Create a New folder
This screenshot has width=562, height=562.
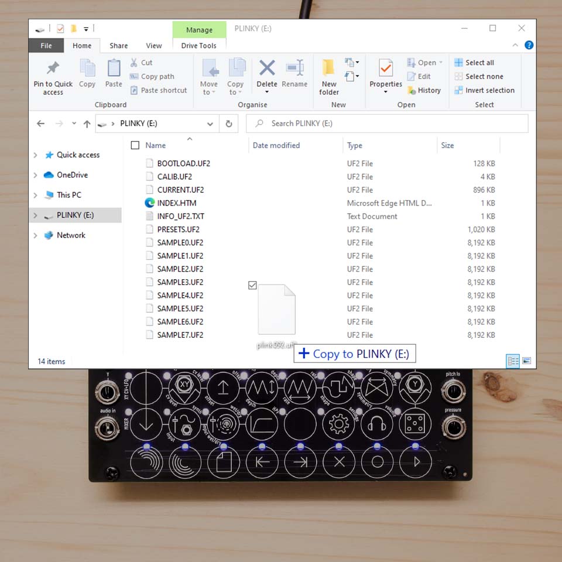(328, 77)
